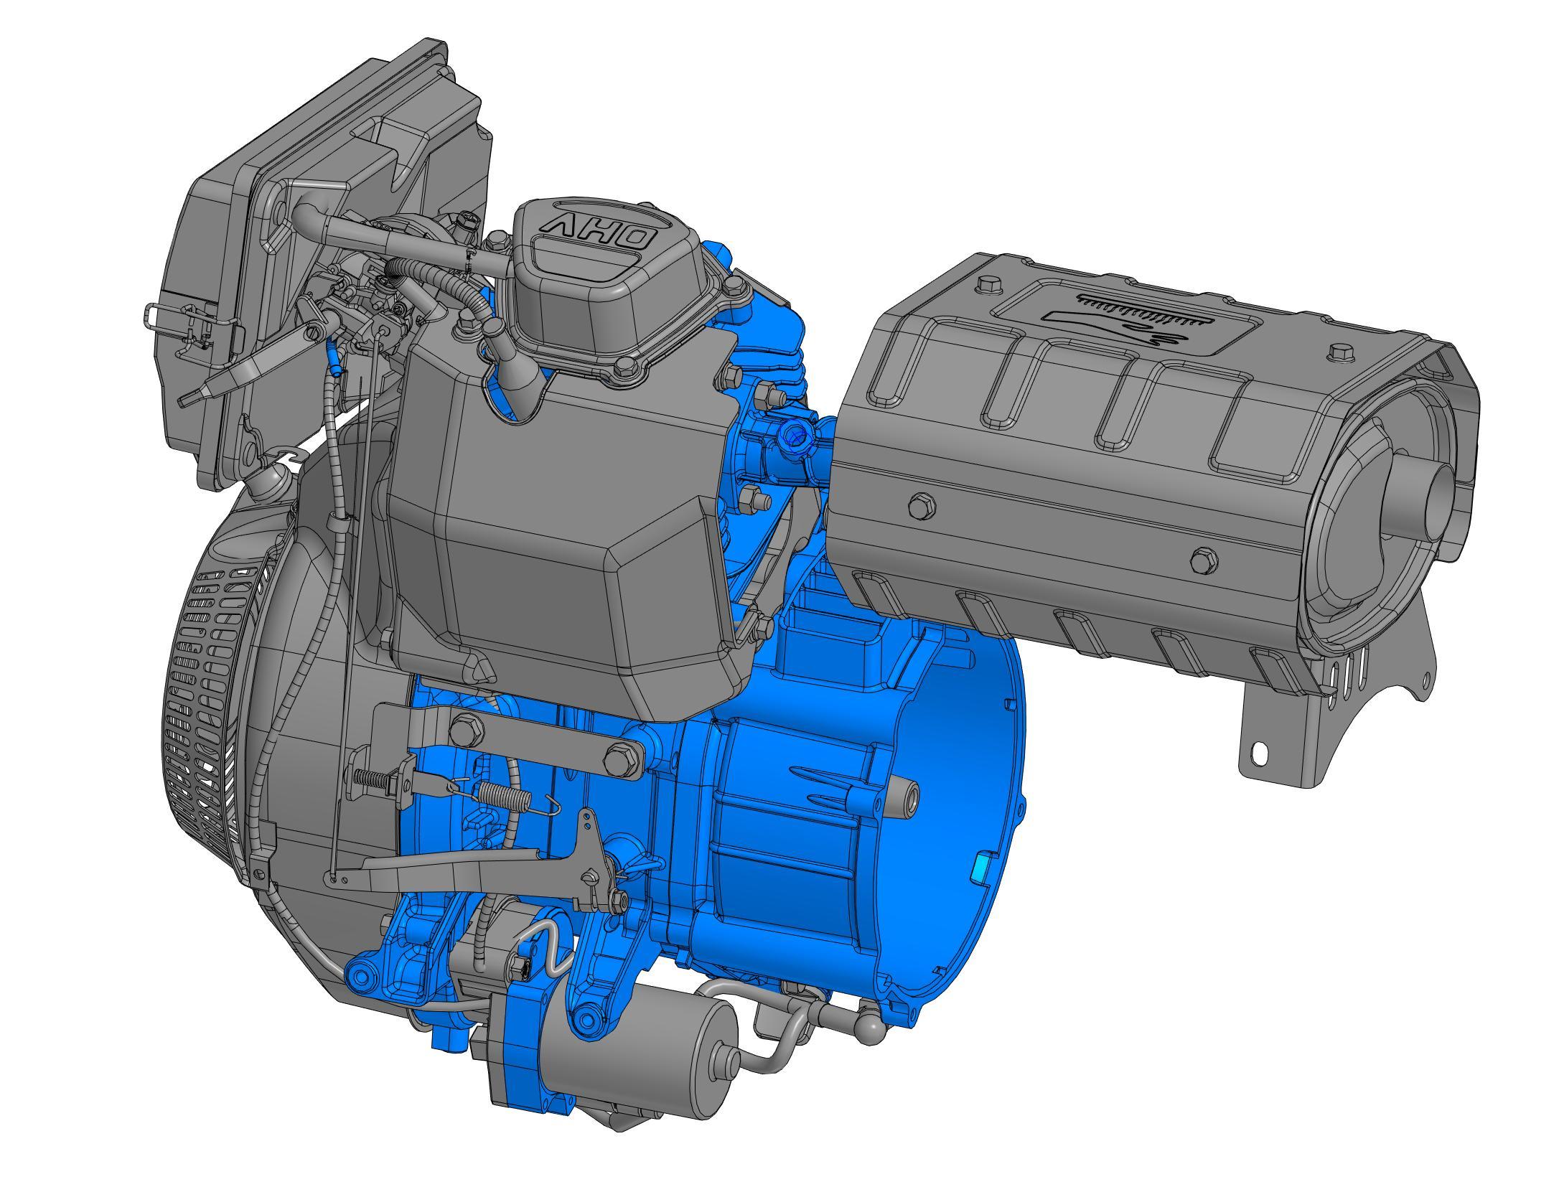Viewport: 1559px width, 1192px height.
Task: Click the slotted recoil fan cover grille
Action: [208, 707]
